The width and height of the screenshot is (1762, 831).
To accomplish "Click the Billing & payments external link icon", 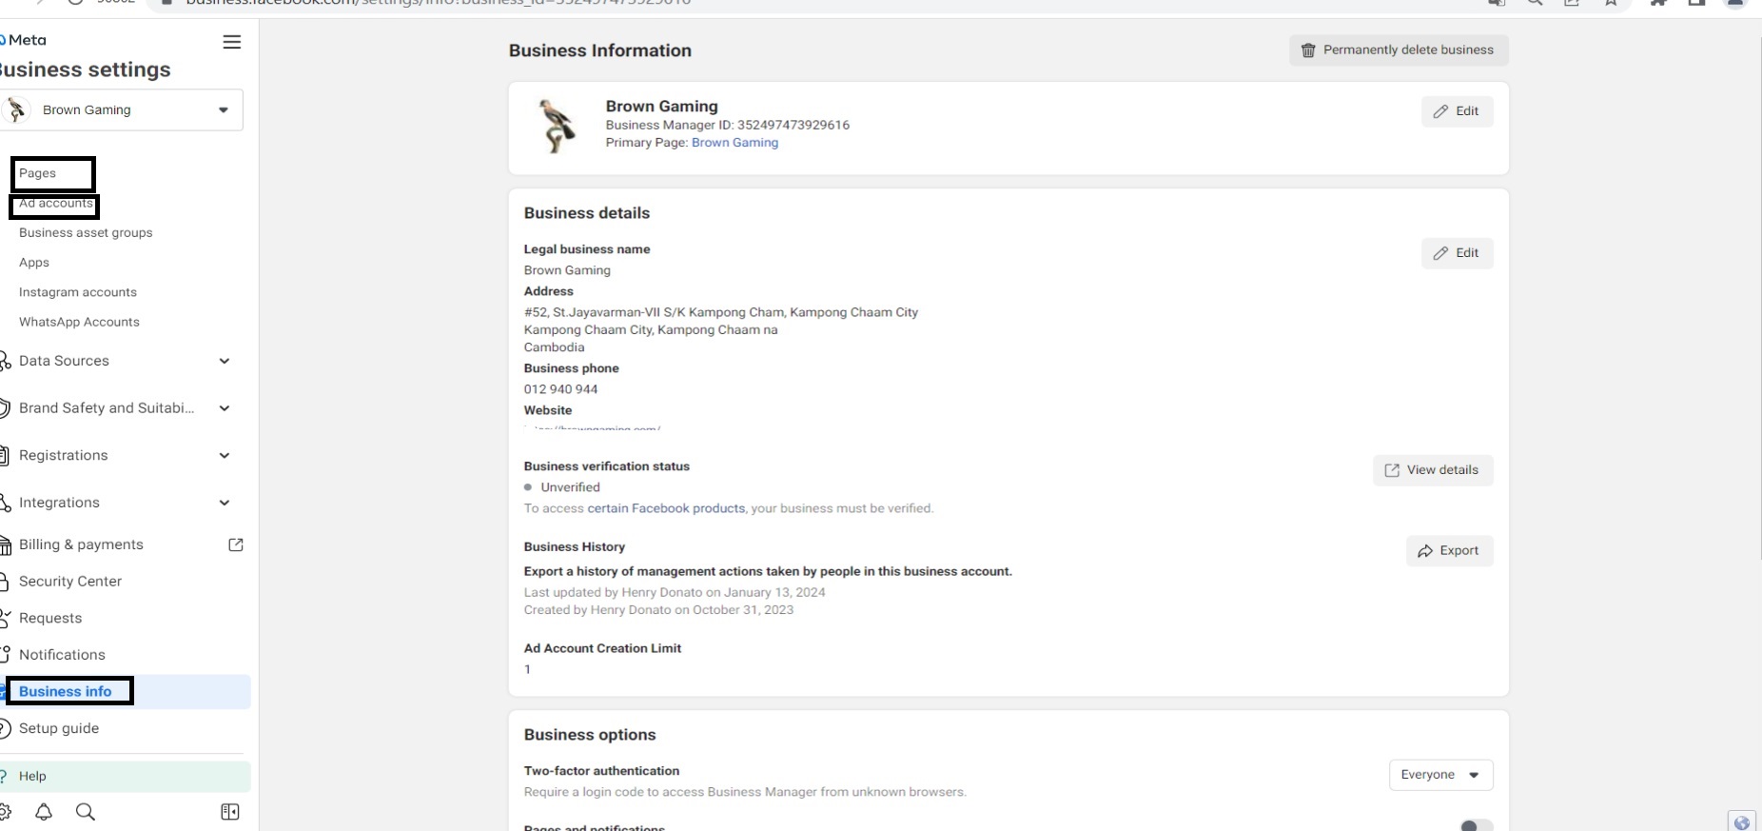I will point(236,544).
